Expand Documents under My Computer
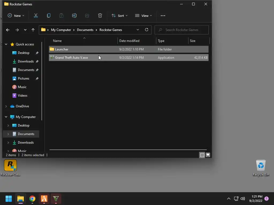The height and width of the screenshot is (205, 274). tap(8, 134)
